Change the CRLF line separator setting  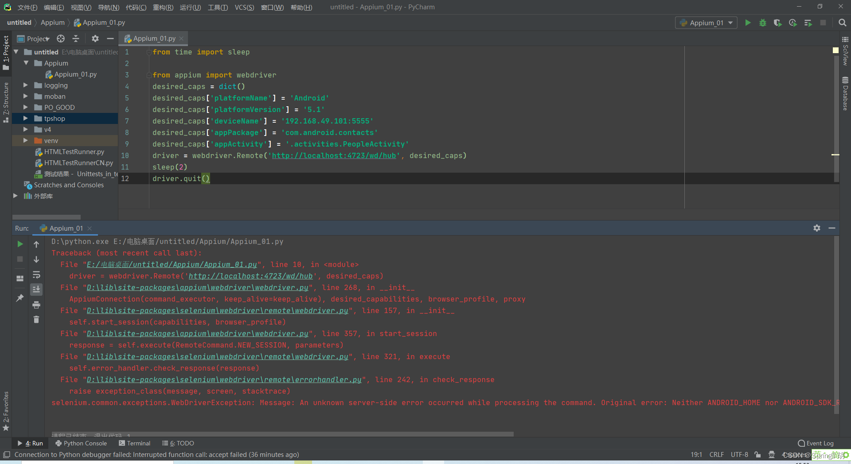click(716, 455)
